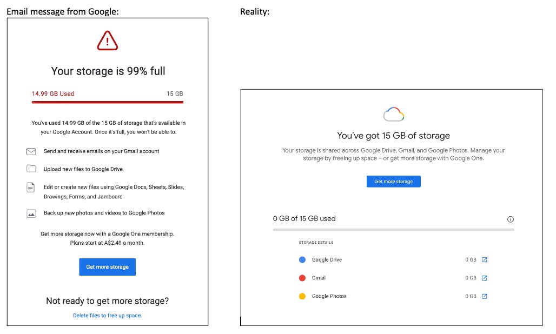Click the Google cloud logo icon

point(393,115)
